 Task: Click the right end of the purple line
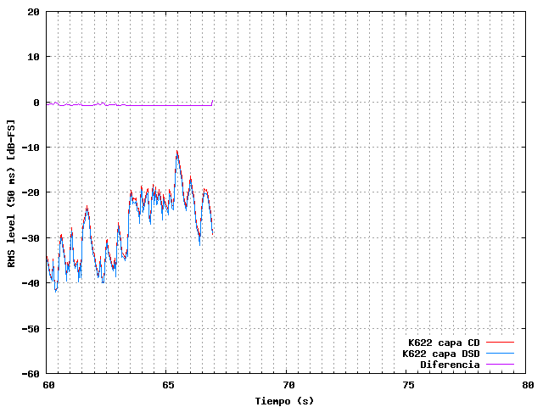pyautogui.click(x=213, y=101)
